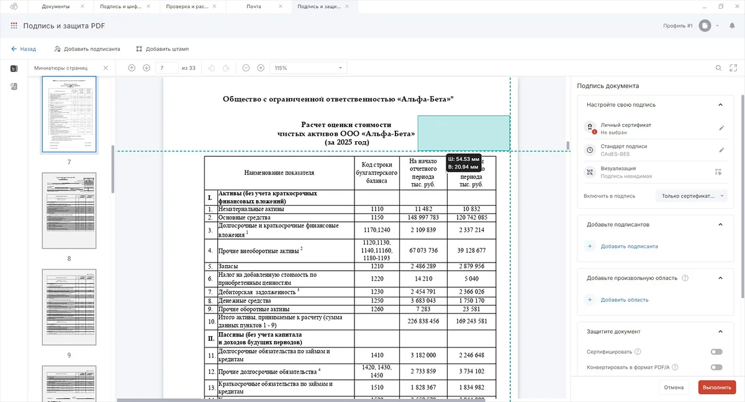Open search magnifier in viewer toolbar
This screenshot has height=402, width=745.
coord(718,68)
